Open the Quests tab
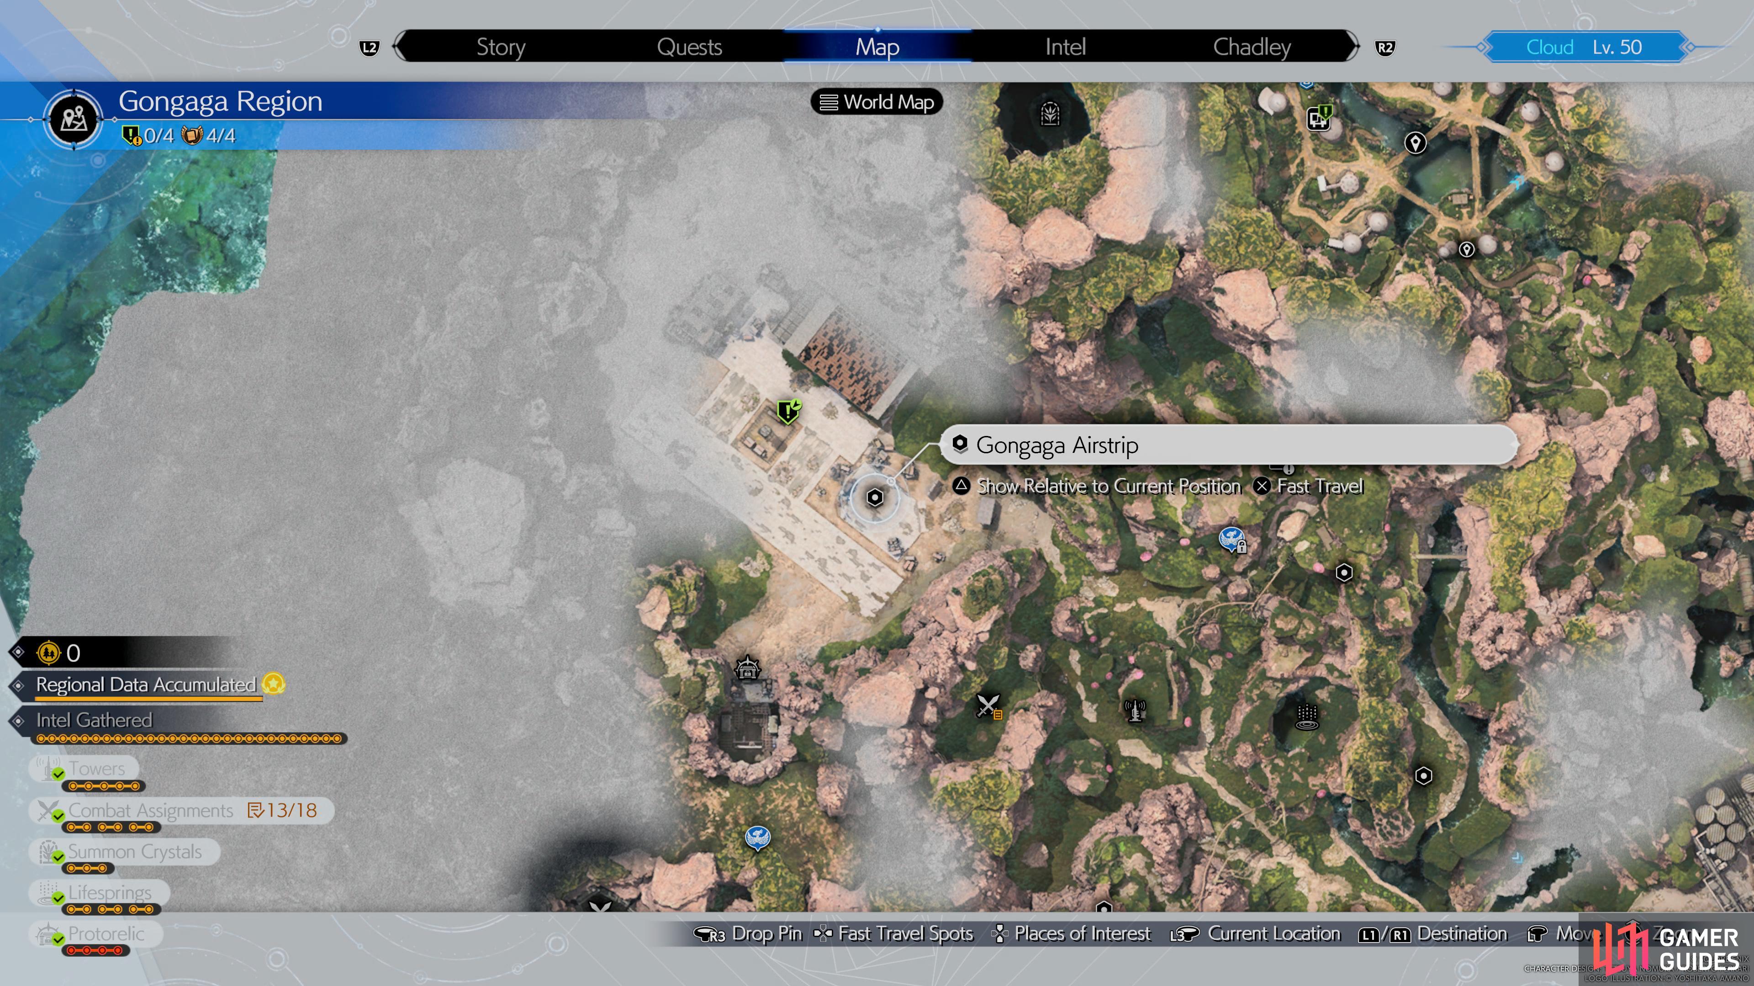 tap(689, 47)
